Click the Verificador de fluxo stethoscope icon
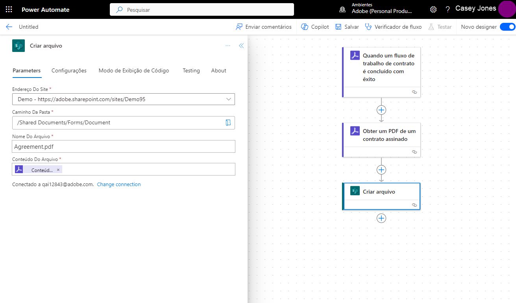 coord(368,27)
